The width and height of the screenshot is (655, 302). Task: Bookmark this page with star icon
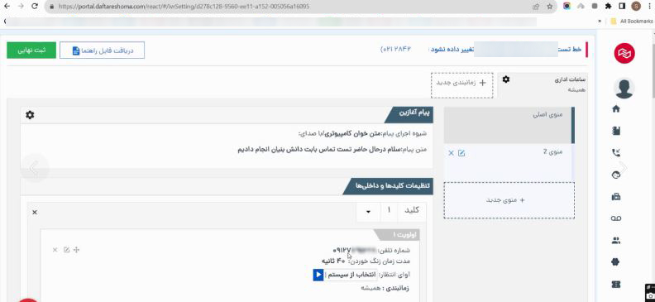pyautogui.click(x=550, y=7)
